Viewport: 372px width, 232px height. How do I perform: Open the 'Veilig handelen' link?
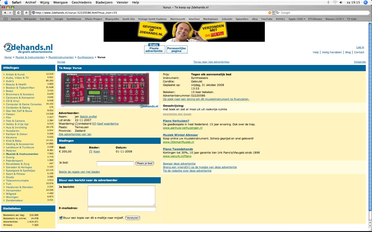pyautogui.click(x=332, y=52)
